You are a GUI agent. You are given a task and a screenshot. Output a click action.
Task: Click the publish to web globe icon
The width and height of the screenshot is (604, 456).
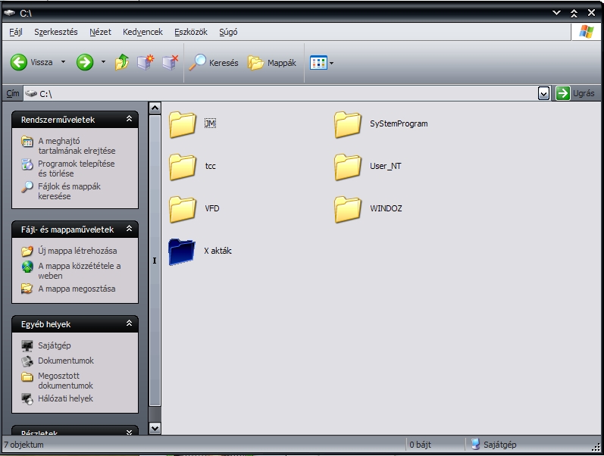click(x=27, y=267)
